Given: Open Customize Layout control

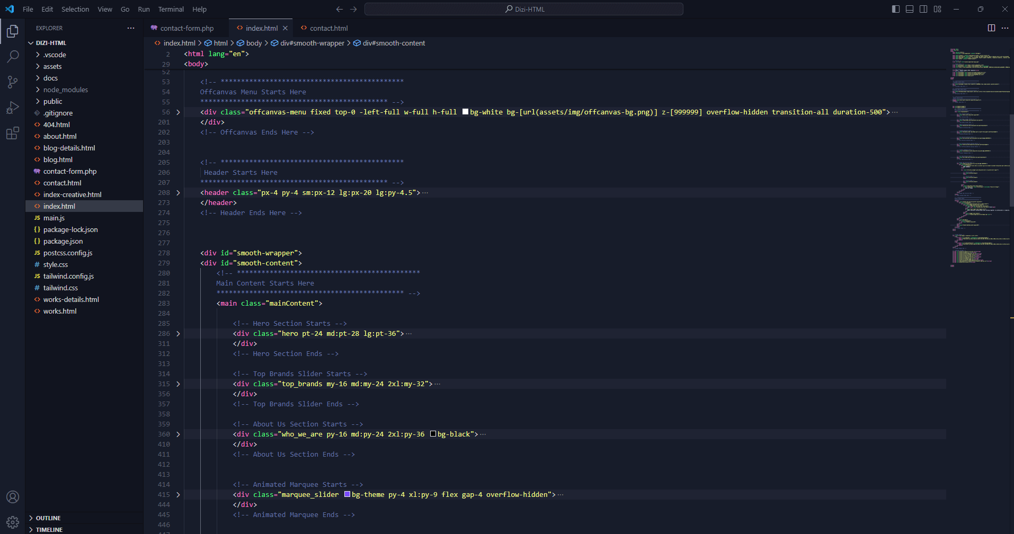Looking at the screenshot, I should 937,9.
